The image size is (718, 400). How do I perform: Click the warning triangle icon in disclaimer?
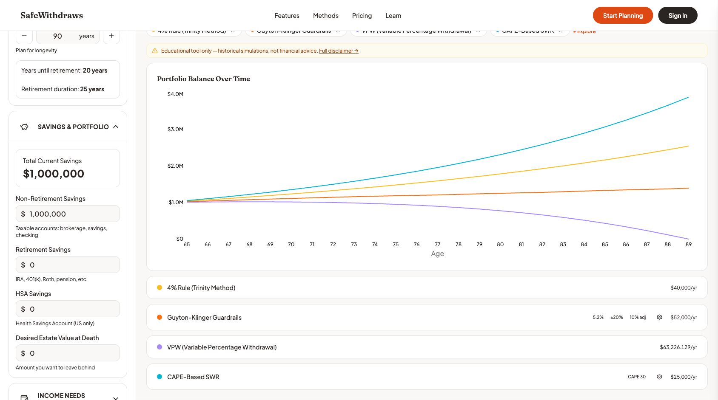155,51
